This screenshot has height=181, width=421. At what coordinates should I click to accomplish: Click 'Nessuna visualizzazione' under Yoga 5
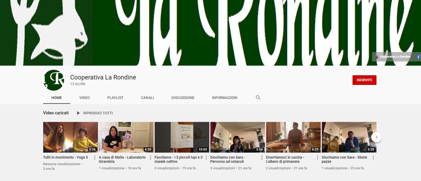(x=62, y=164)
